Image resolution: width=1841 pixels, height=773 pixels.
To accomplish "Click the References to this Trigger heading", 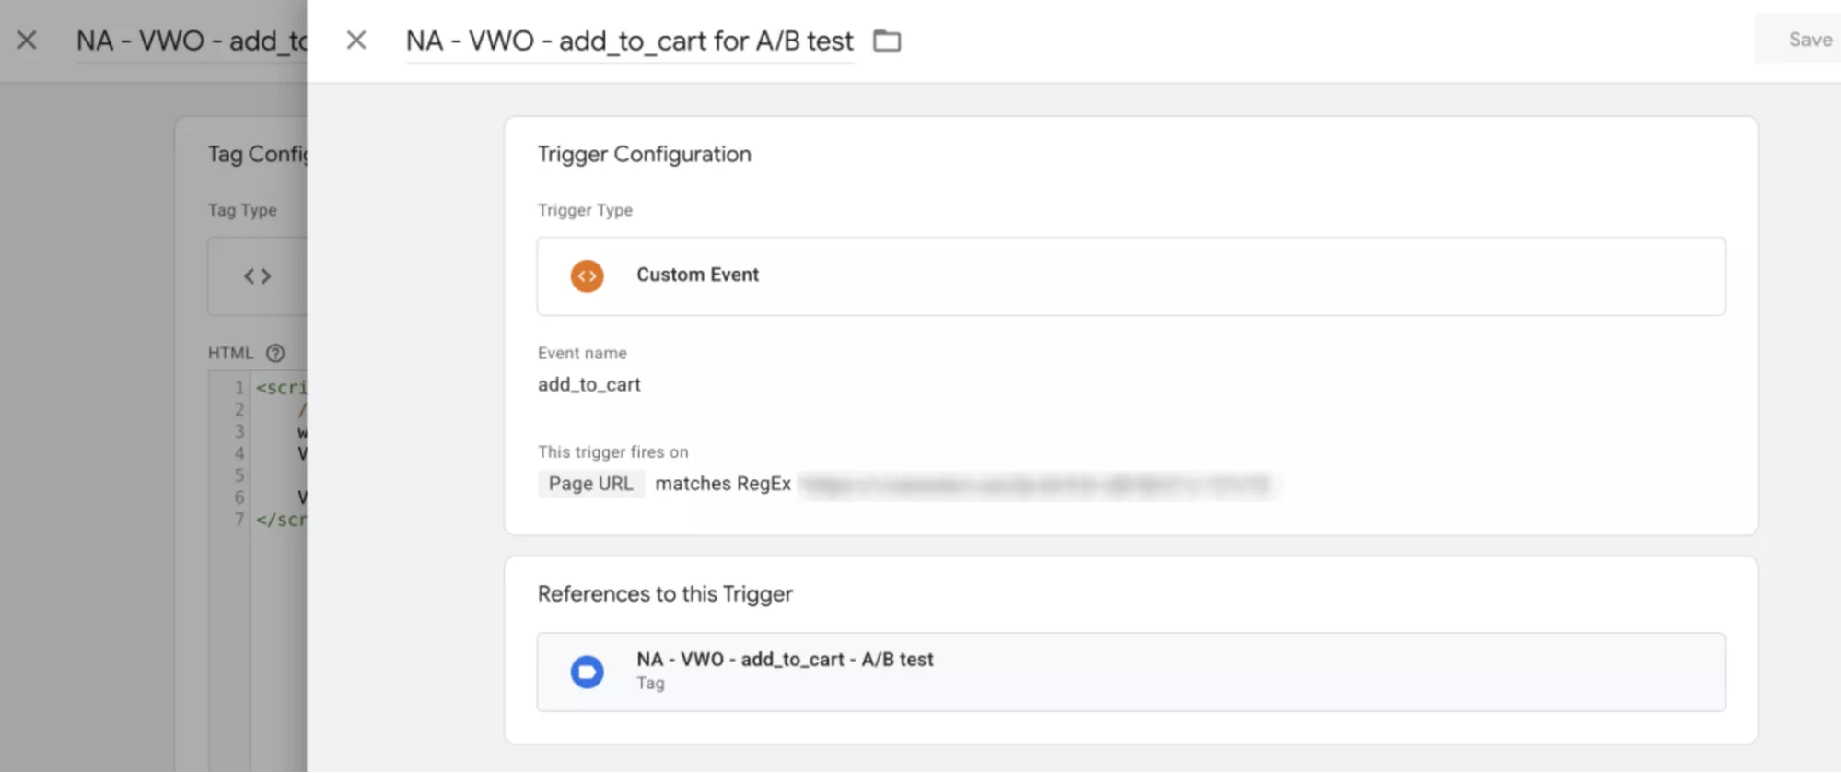I will coord(665,594).
